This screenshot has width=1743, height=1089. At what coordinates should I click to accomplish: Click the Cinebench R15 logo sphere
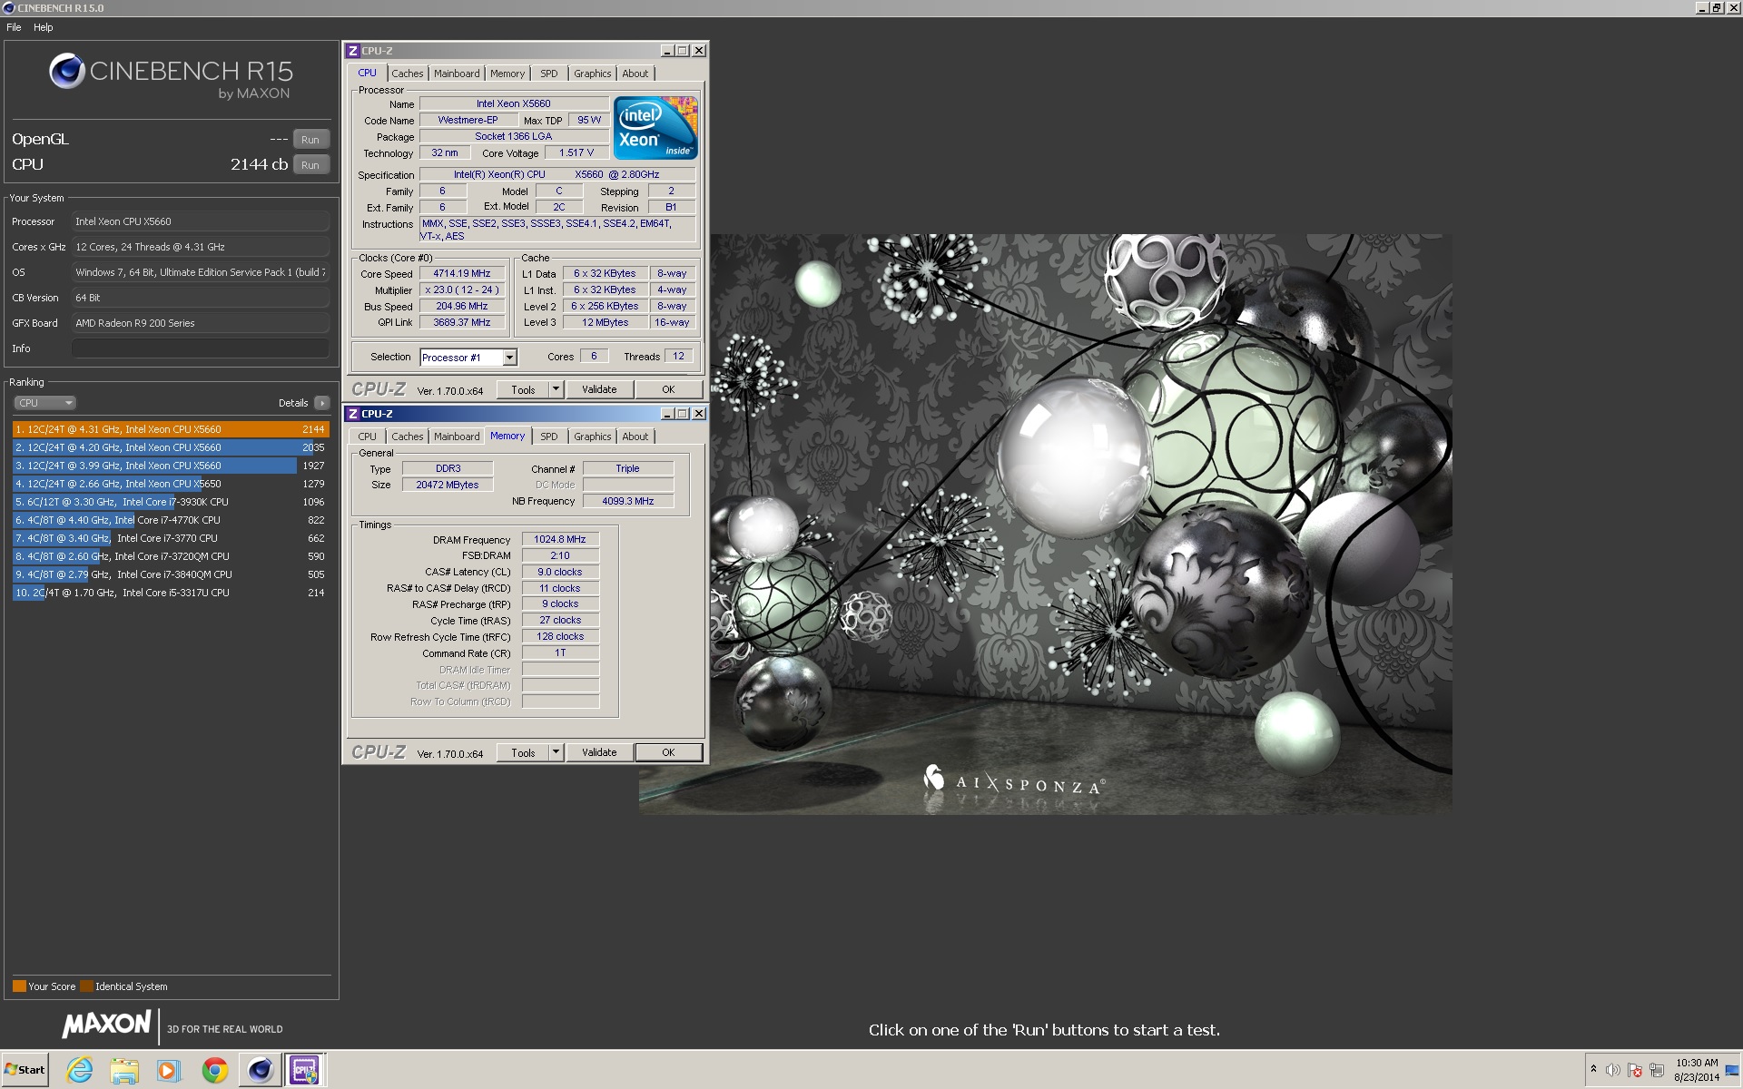67,71
